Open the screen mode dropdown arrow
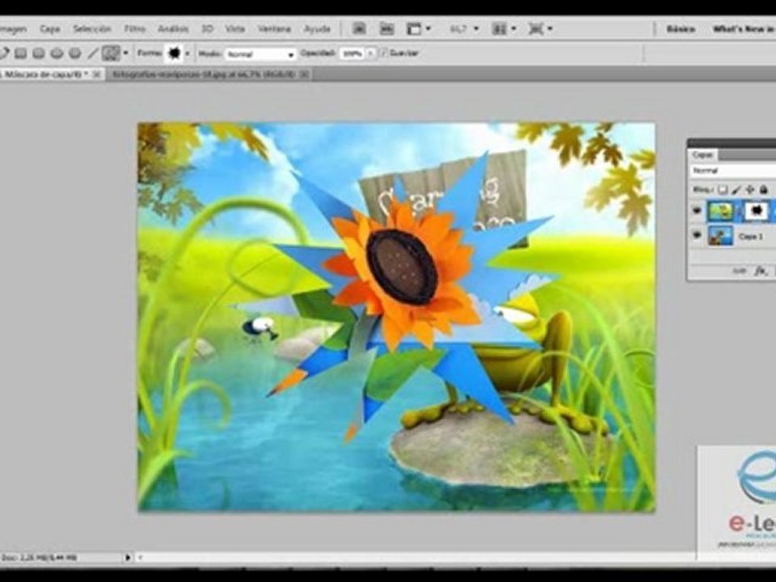 tap(428, 29)
